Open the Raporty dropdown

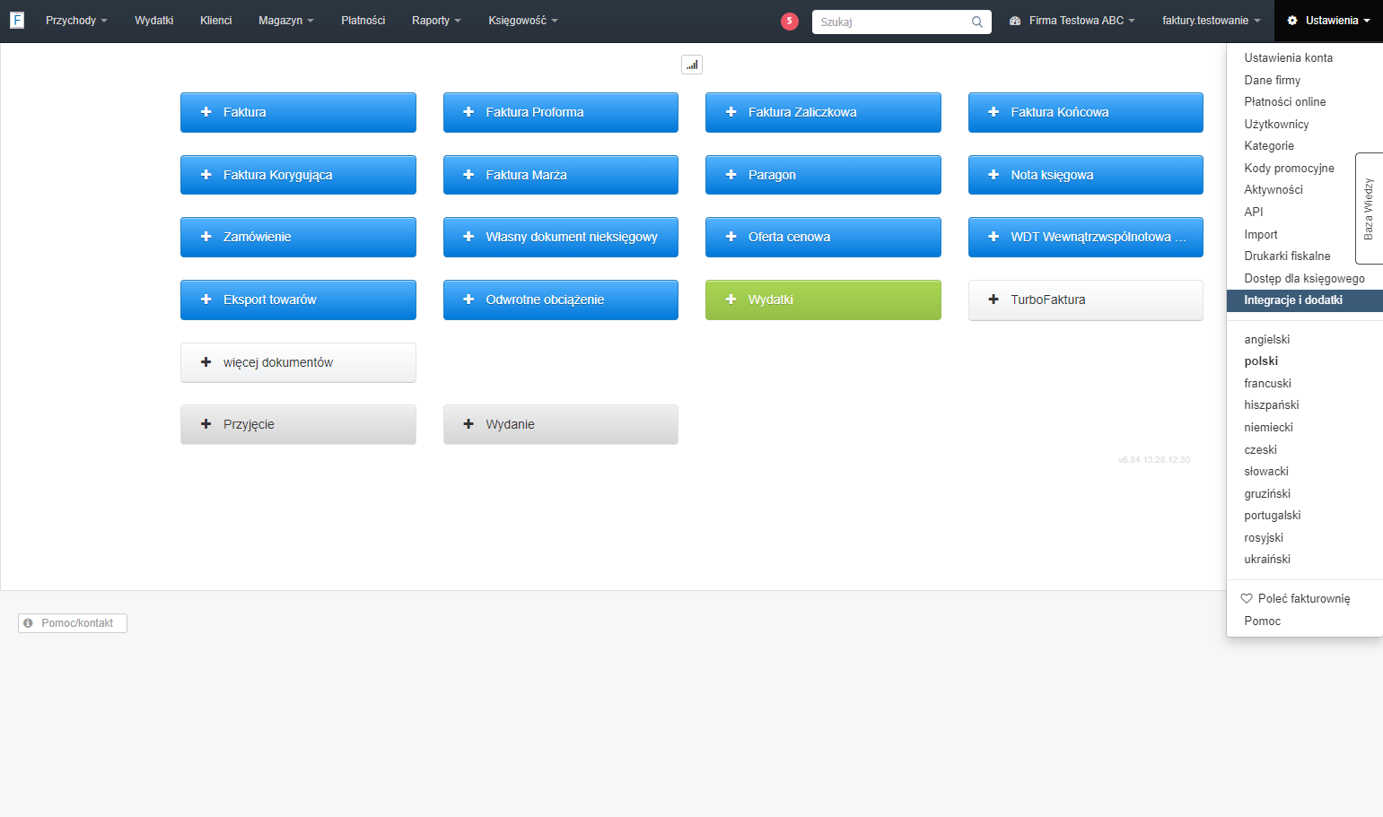[436, 21]
